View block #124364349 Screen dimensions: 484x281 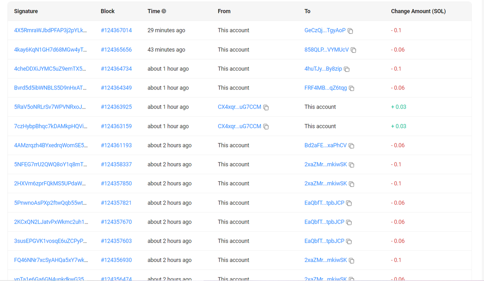pyautogui.click(x=116, y=88)
